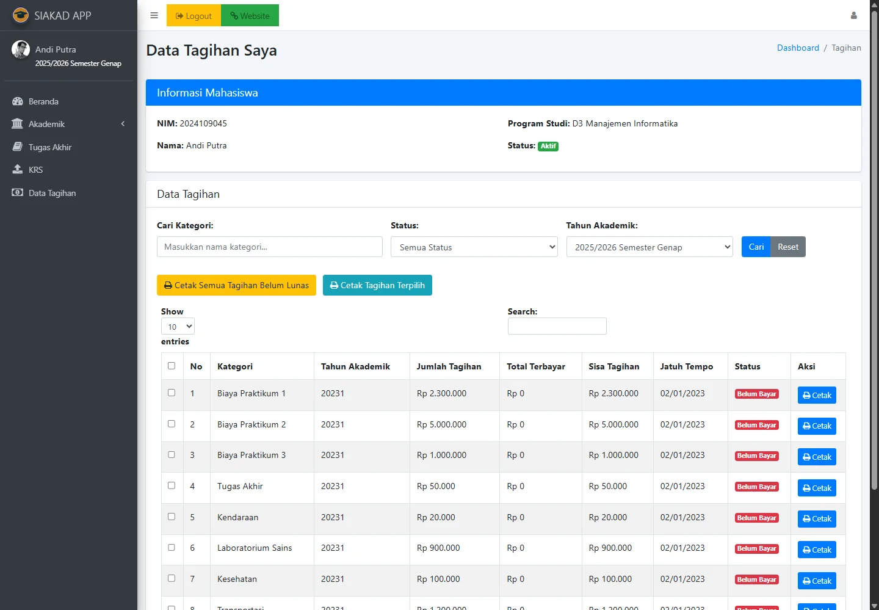Follow the Dashboard breadcrumb link
The height and width of the screenshot is (610, 879).
(798, 48)
